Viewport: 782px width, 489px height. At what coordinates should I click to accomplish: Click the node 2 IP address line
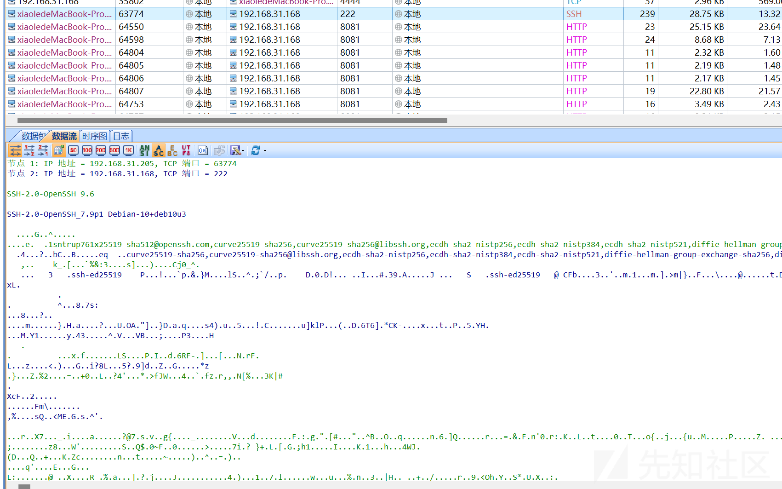pyautogui.click(x=117, y=174)
